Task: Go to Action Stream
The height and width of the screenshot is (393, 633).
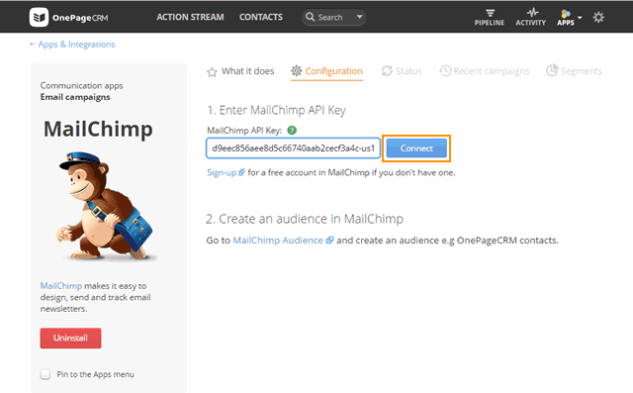Action: tap(190, 17)
